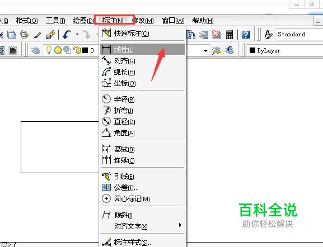The height and width of the screenshot is (247, 323).
Task: Click the house icon in left toolbar
Action: [x=13, y=50]
